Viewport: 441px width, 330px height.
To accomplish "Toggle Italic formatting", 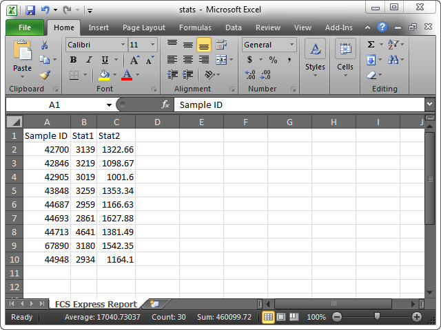I will pos(88,60).
